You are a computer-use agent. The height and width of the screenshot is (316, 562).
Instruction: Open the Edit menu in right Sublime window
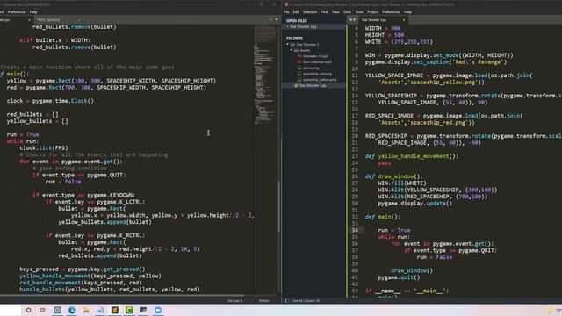coord(296,11)
